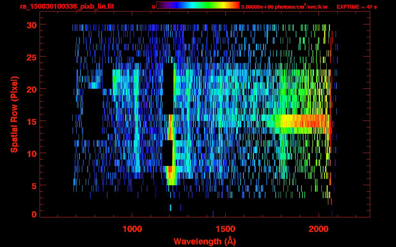Click the Spatial Row (Pixel) axis title

click(14, 114)
